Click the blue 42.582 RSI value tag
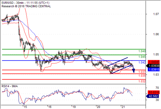161x109 pixels. [x=153, y=96]
